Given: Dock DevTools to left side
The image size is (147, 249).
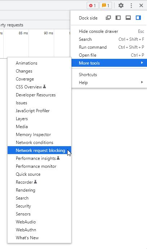Looking at the screenshot, I should (x=118, y=18).
